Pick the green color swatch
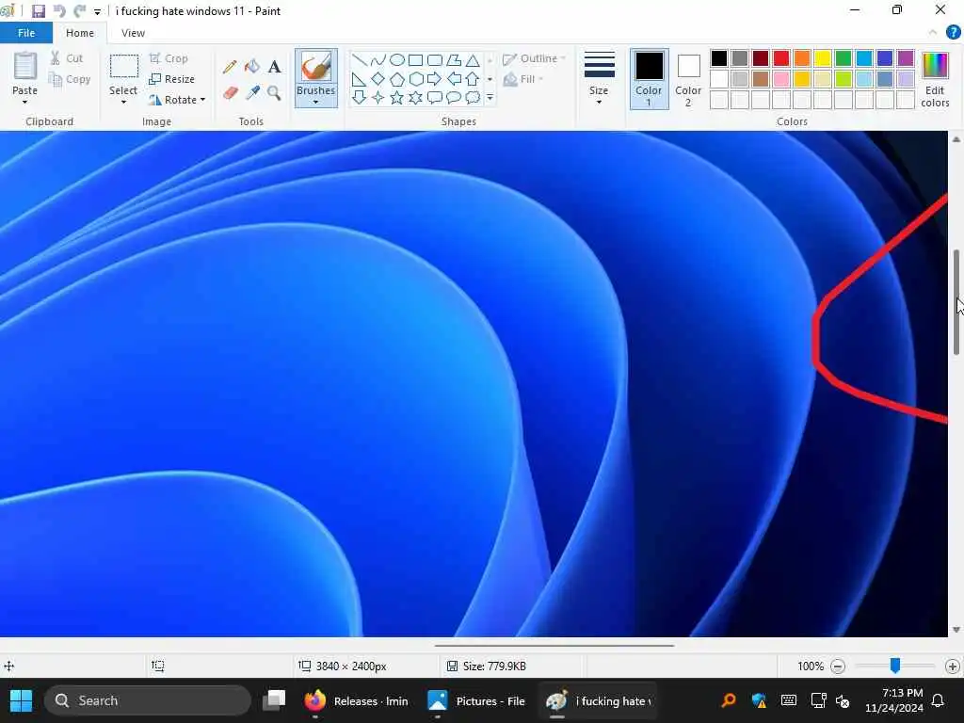 click(x=843, y=58)
